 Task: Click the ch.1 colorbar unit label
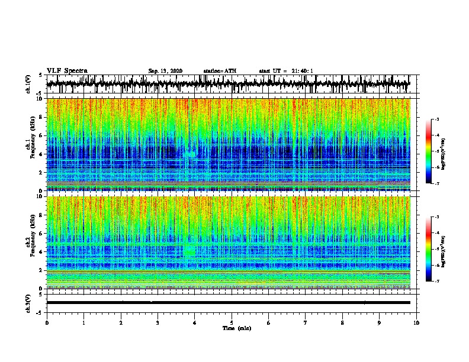tap(444, 154)
